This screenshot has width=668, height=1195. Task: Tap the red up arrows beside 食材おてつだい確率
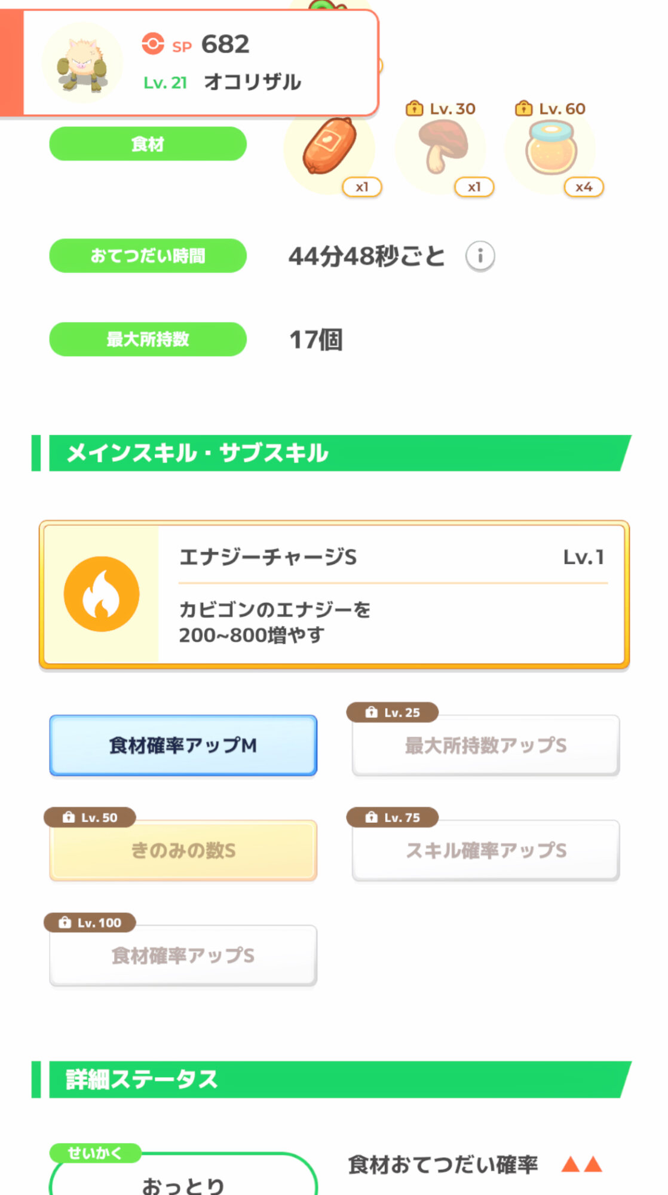(x=581, y=1164)
